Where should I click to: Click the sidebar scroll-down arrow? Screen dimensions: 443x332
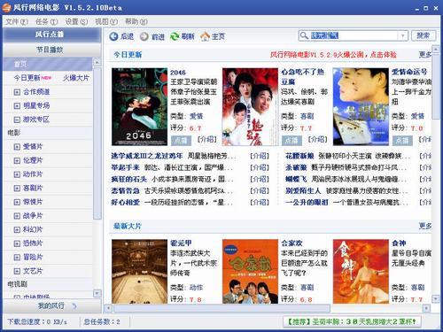[x=97, y=293]
